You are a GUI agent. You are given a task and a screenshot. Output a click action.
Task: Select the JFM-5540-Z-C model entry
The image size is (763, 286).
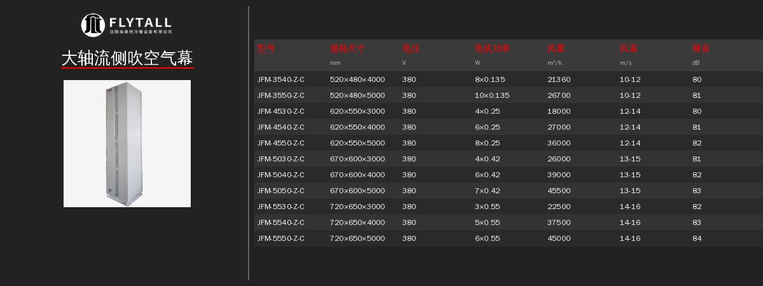pyautogui.click(x=281, y=222)
